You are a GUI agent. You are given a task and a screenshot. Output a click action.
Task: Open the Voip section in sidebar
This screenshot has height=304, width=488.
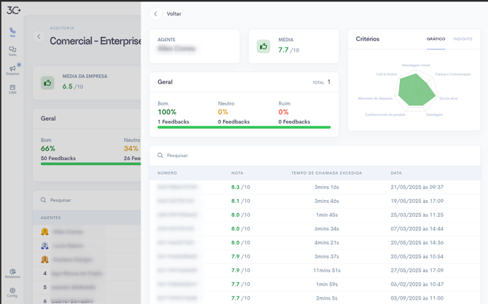click(12, 32)
